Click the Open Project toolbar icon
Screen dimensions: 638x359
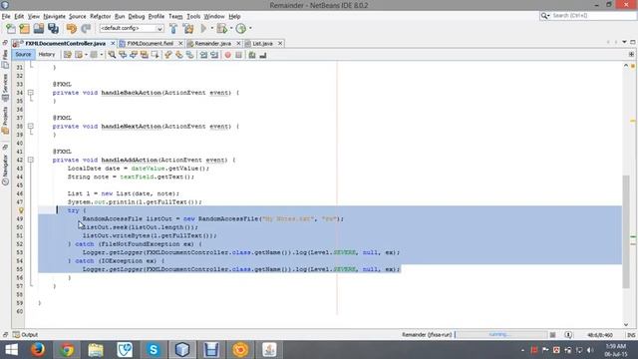coord(39,29)
